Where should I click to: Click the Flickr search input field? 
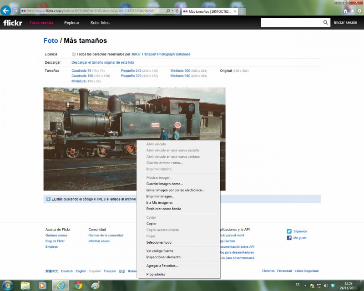[x=292, y=23]
